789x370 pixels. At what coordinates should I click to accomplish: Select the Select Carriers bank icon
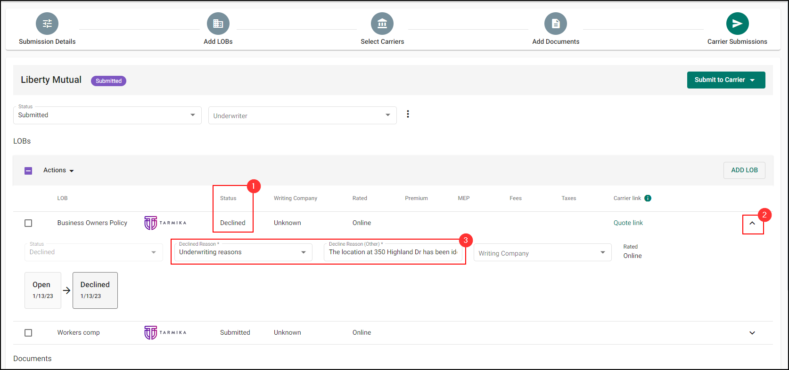382,24
